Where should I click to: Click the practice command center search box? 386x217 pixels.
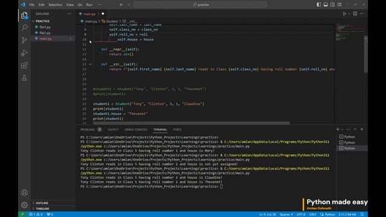point(200,4)
